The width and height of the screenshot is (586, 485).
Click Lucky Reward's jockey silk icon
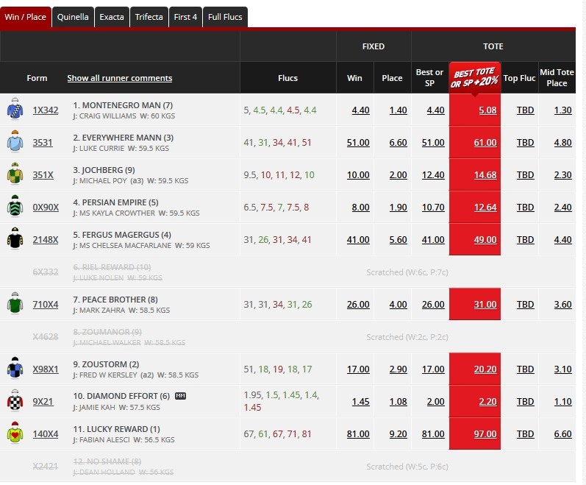[x=15, y=433]
